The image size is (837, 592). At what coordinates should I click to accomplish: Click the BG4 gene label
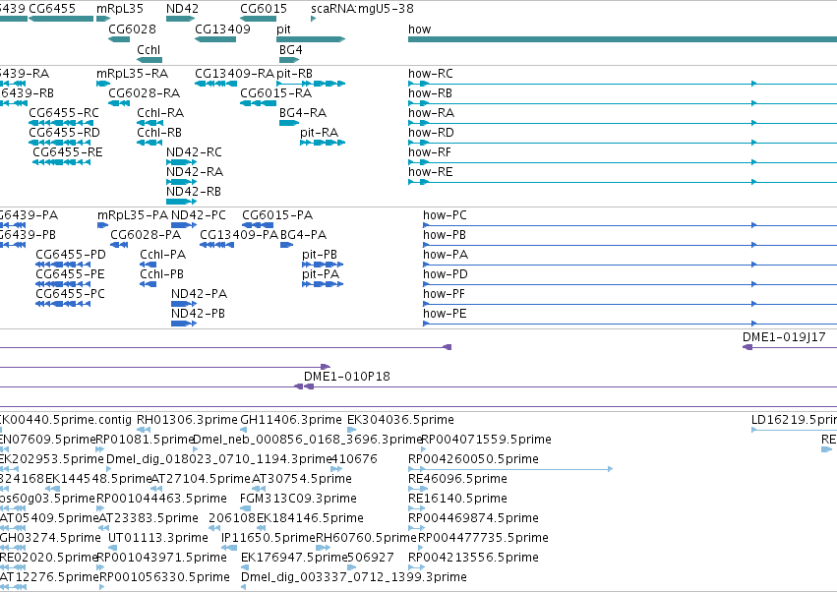click(290, 49)
